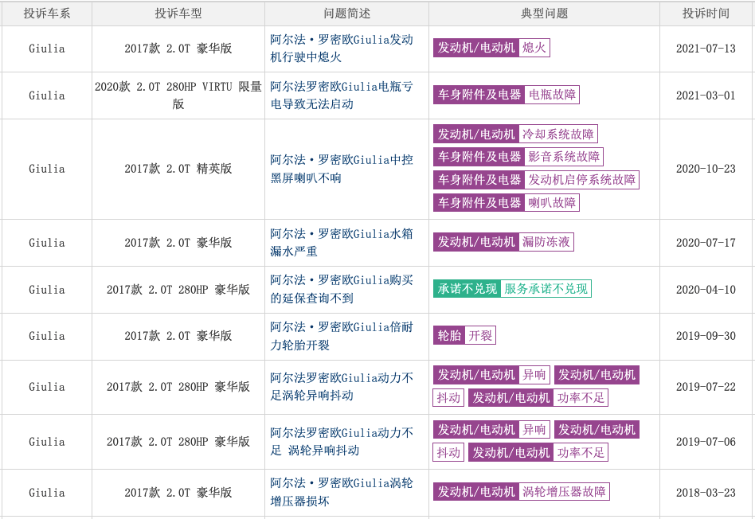Click the 发动机启停系统故障 issue tag
The width and height of the screenshot is (755, 519).
(x=581, y=180)
